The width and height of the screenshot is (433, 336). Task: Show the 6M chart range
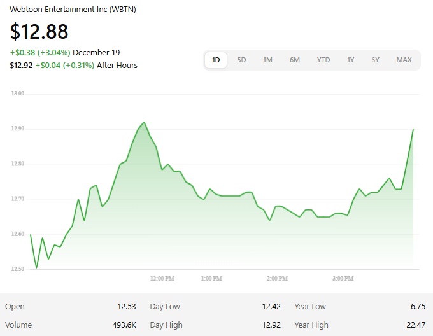pyautogui.click(x=295, y=60)
